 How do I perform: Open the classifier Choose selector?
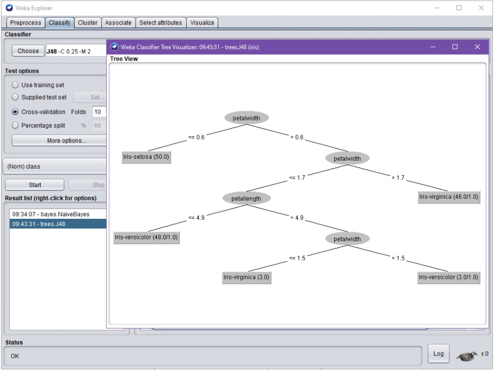(x=28, y=51)
